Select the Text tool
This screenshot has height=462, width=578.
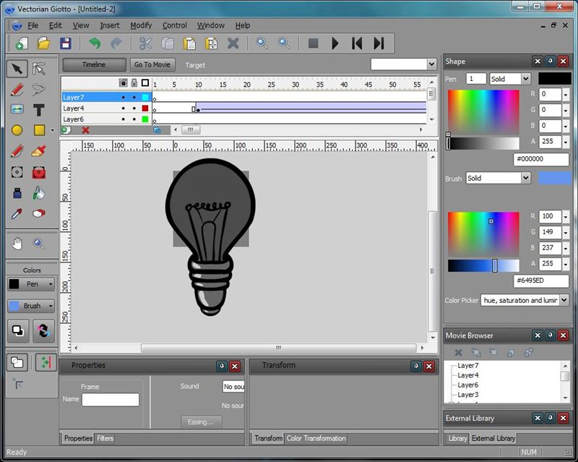click(x=39, y=110)
